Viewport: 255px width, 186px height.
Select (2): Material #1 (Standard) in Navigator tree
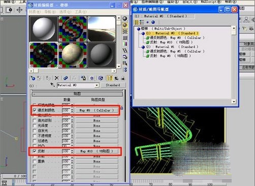click(172, 47)
